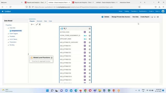Viewport: 166px width, 93px height.
Task: Open the weather widget on taskbar
Action: pyautogui.click(x=8, y=90)
